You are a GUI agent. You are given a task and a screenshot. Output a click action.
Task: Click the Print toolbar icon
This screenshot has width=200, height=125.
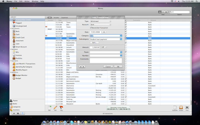click(x=187, y=108)
